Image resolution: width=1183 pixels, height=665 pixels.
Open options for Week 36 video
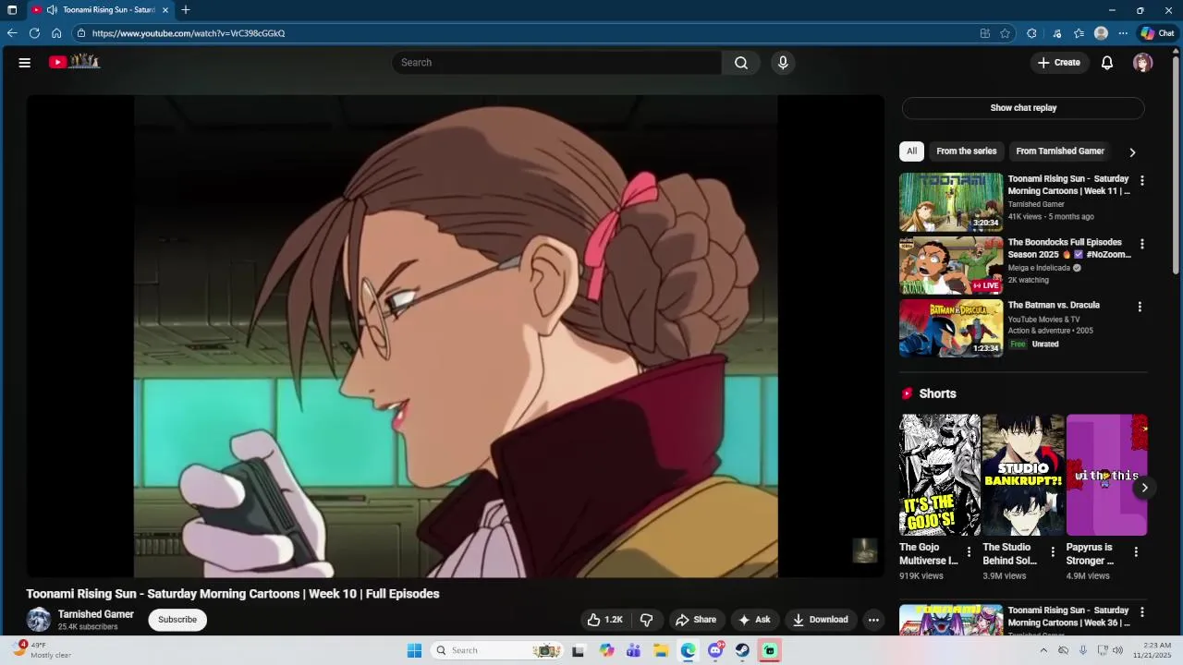point(1142,612)
